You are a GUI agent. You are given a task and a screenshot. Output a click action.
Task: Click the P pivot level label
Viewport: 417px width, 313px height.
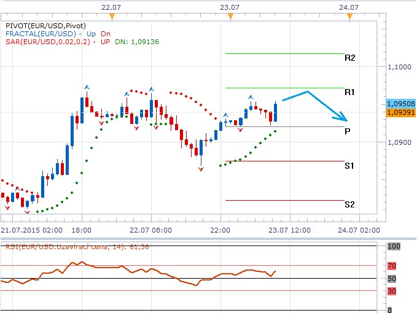tap(348, 131)
